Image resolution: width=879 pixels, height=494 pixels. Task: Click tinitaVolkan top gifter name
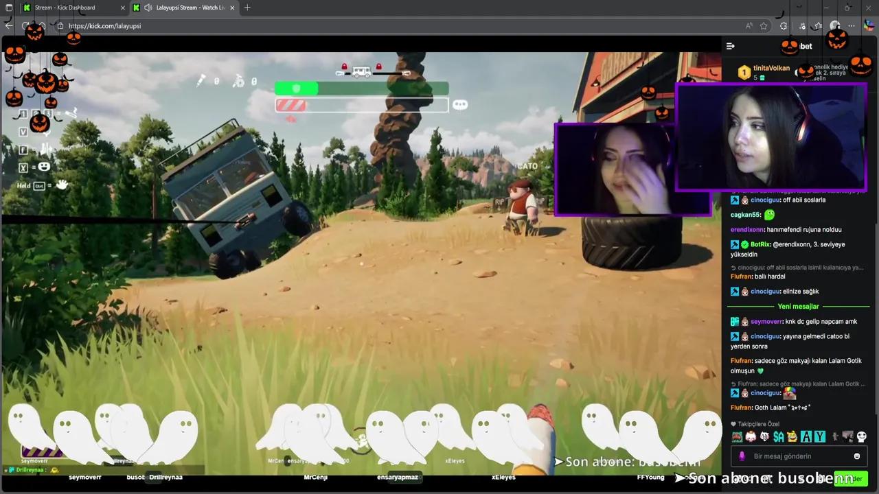coord(771,68)
